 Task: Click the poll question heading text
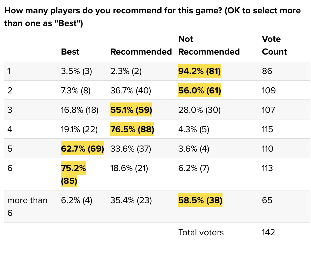point(152,17)
